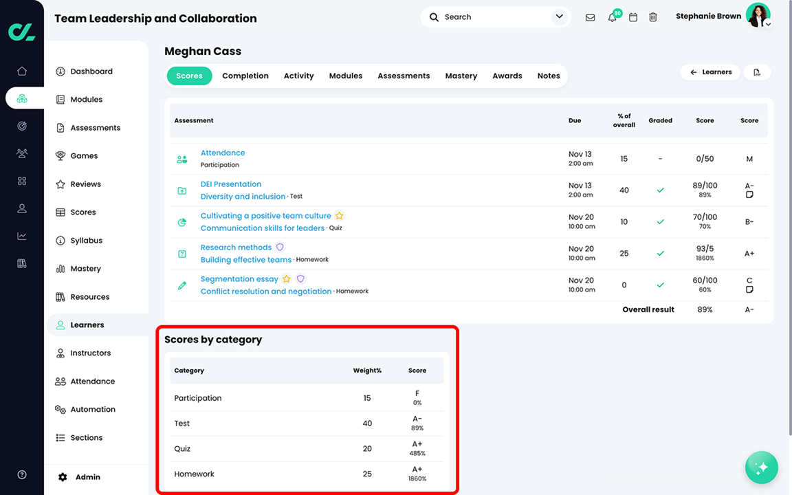This screenshot has height=495, width=792.
Task: Click the help question mark icon
Action: (22, 474)
